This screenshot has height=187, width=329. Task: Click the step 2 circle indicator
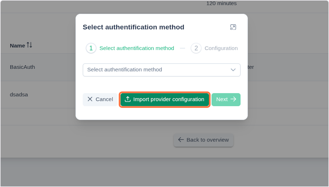196,48
